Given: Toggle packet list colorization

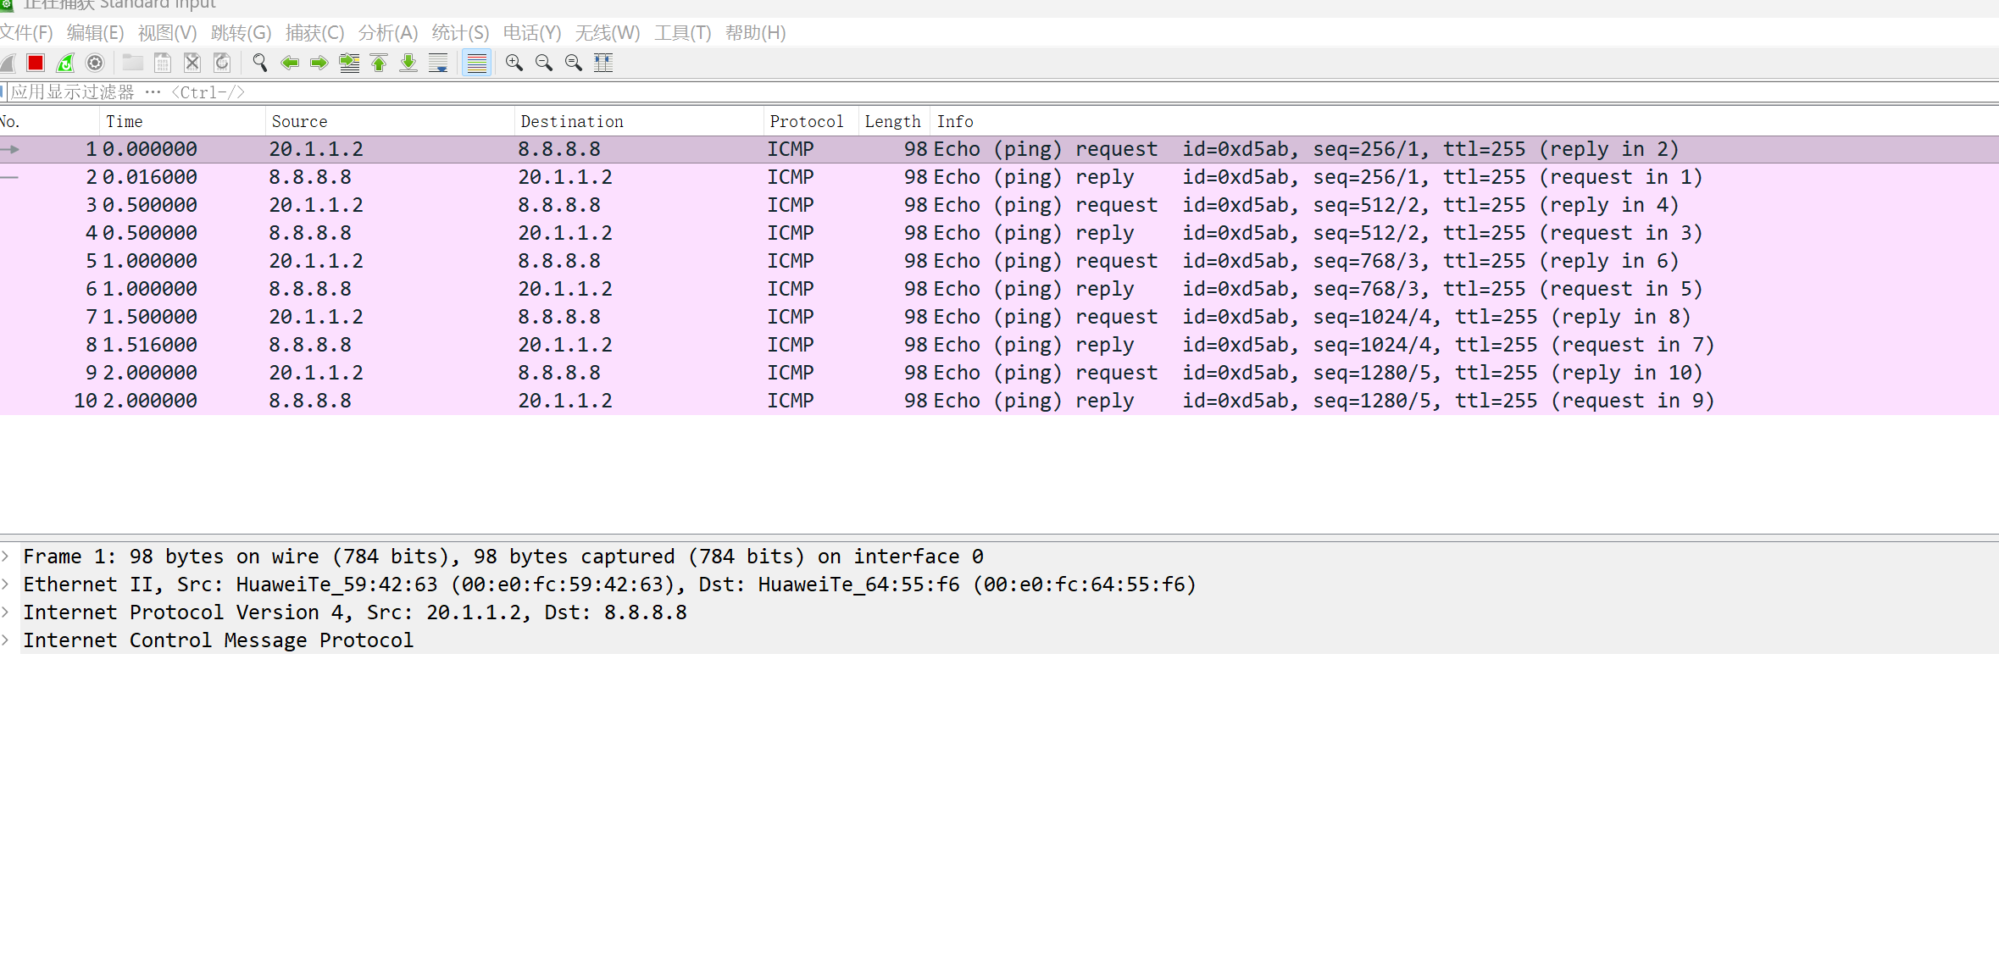Looking at the screenshot, I should coord(477,63).
